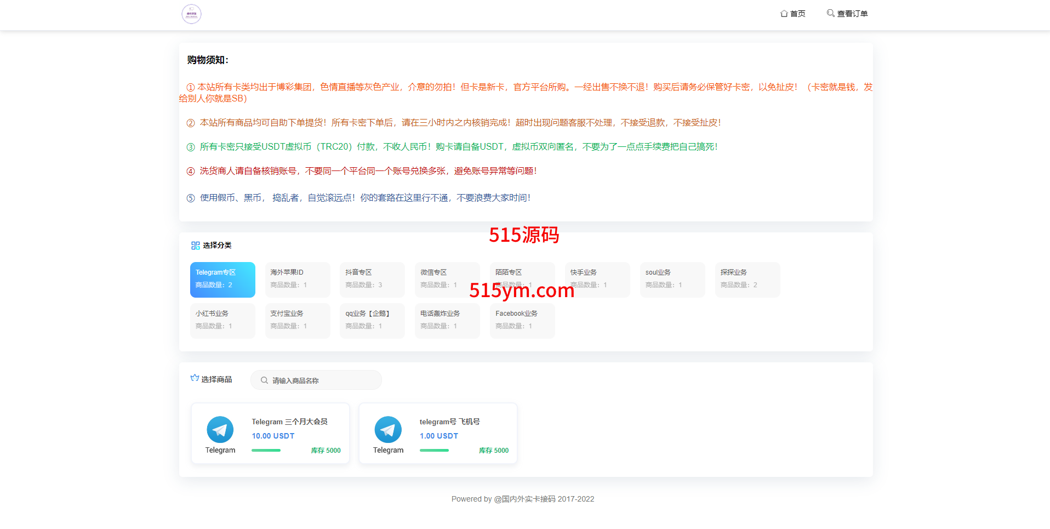Screen dimensions: 1050x529
Task: Open the 查看订单 link
Action: tap(852, 14)
